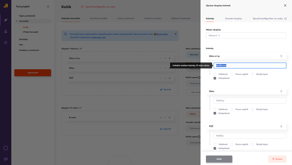The height and width of the screenshot is (165, 292).
Task: Enable Skrytý input for PSČ column
Action: 252,144
